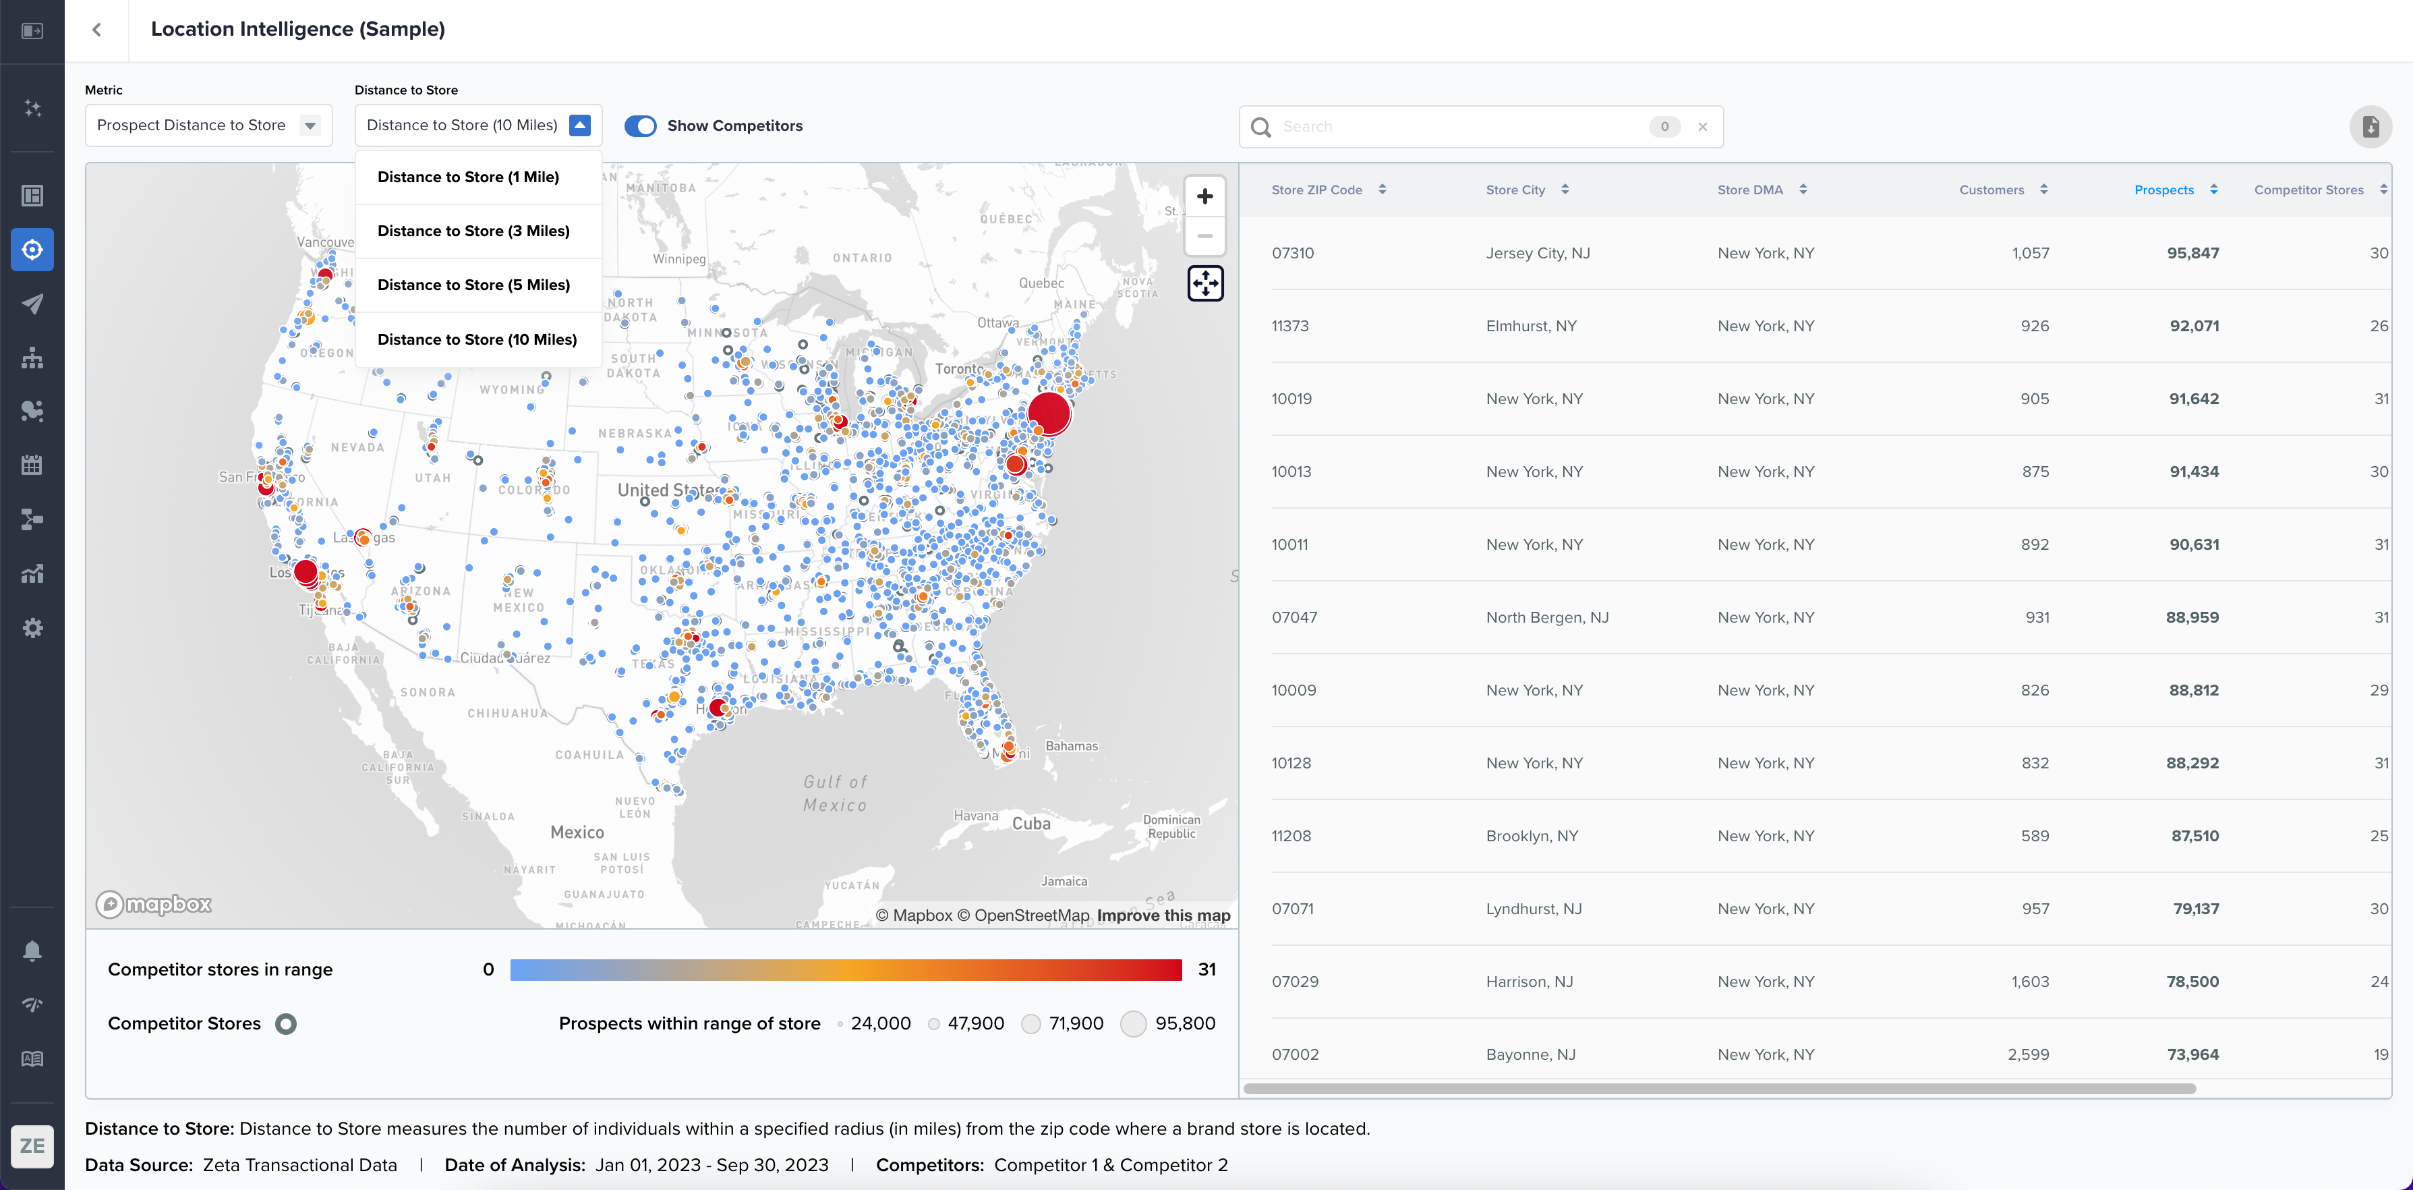Open the workflow branch sidebar icon

[x=32, y=519]
